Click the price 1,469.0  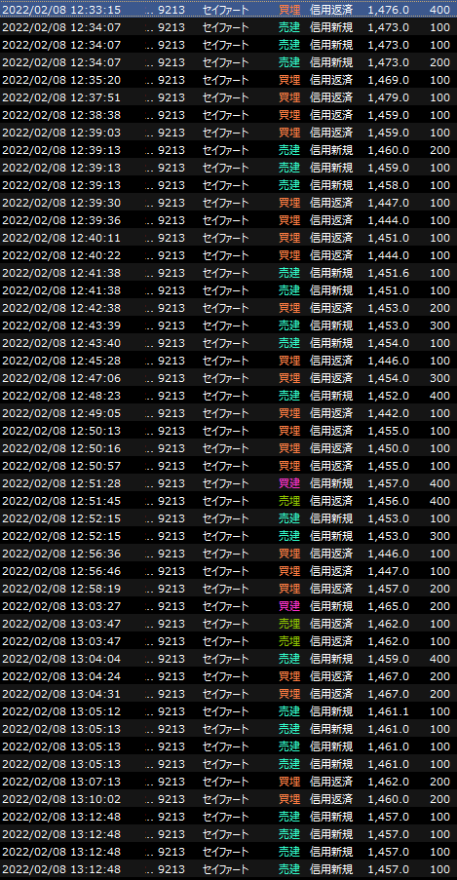tap(389, 80)
